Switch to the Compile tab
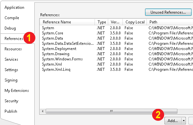The height and width of the screenshot is (125, 193). (12, 18)
